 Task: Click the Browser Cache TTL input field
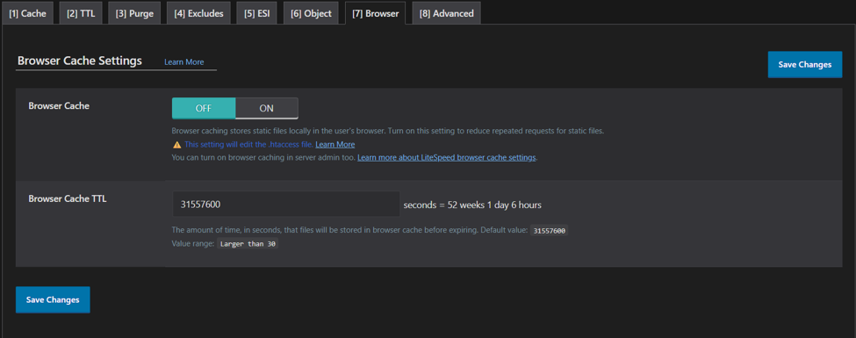click(286, 205)
